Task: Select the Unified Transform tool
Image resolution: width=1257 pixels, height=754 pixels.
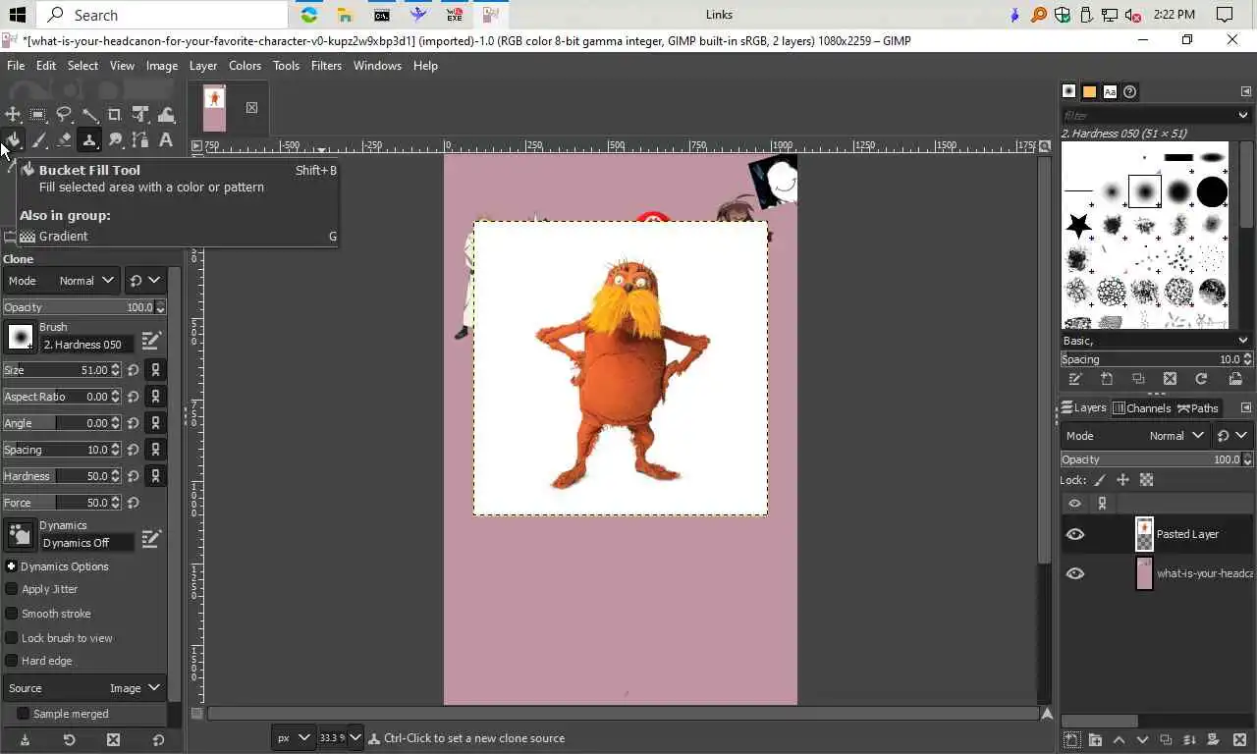Action: coord(140,115)
